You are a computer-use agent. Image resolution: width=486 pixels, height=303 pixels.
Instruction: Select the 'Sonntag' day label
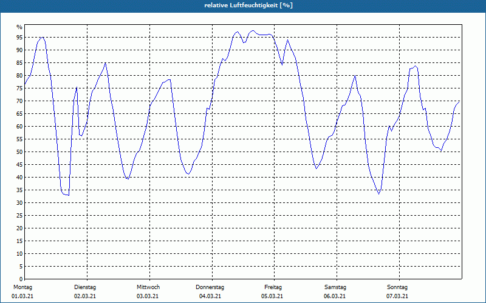pyautogui.click(x=397, y=287)
